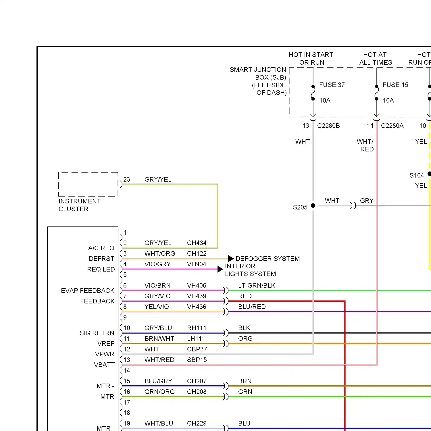The width and height of the screenshot is (431, 431).
Task: Select circuit code RH111
Action: 197,328
